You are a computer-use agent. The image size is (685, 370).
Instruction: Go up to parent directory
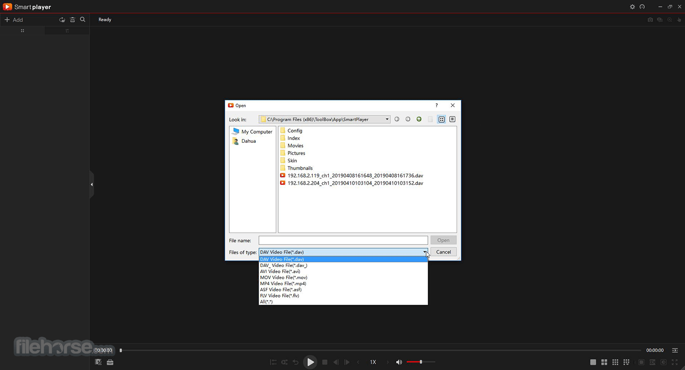pyautogui.click(x=419, y=120)
